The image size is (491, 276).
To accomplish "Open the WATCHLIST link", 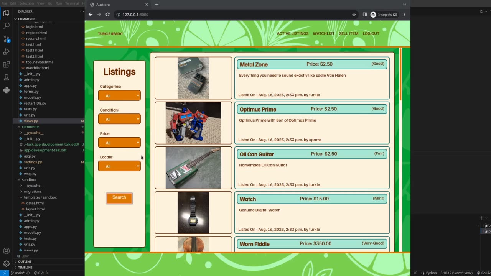I will coord(323,33).
